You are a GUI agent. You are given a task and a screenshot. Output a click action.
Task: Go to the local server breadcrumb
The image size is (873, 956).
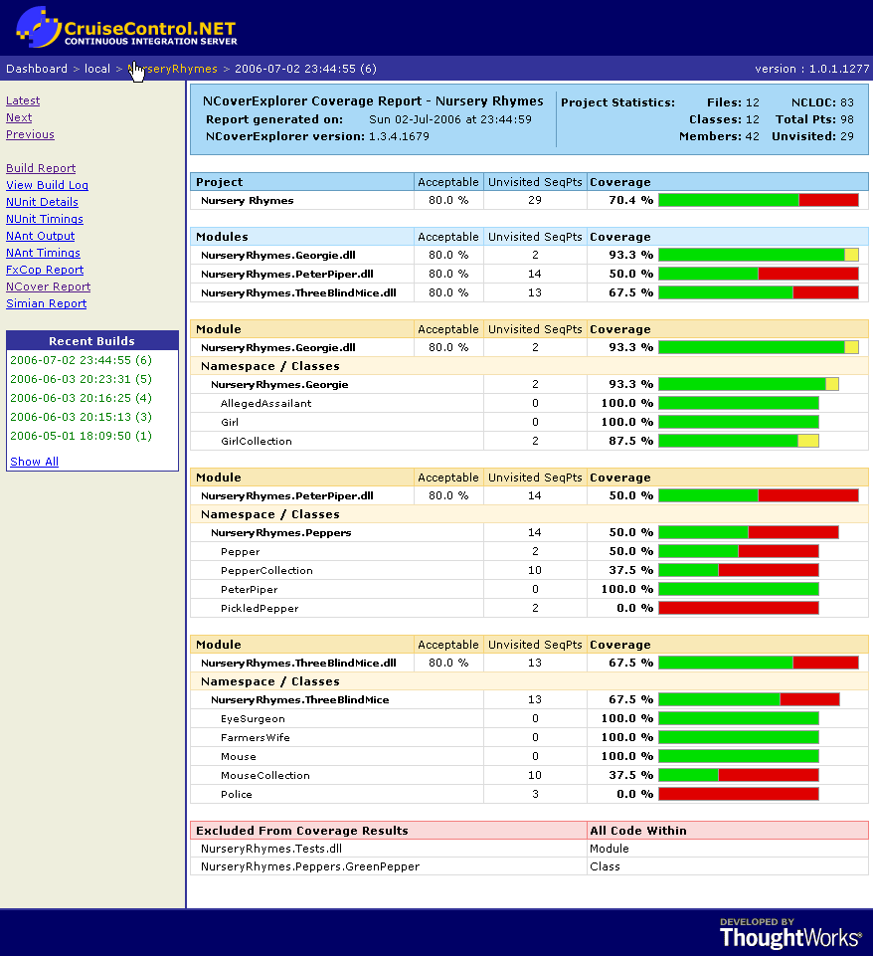[97, 69]
